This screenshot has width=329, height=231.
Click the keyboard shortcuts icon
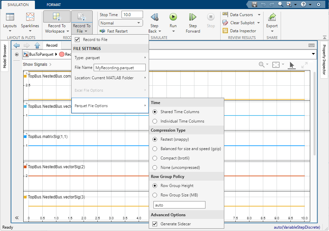[x=312, y=45]
